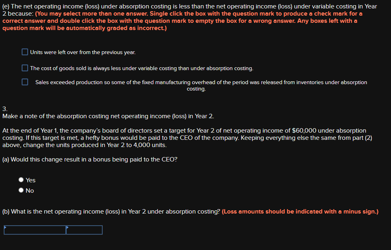This screenshot has width=391, height=250.
Task: Click the blue triangle marker in the first input field
Action: coord(5,228)
